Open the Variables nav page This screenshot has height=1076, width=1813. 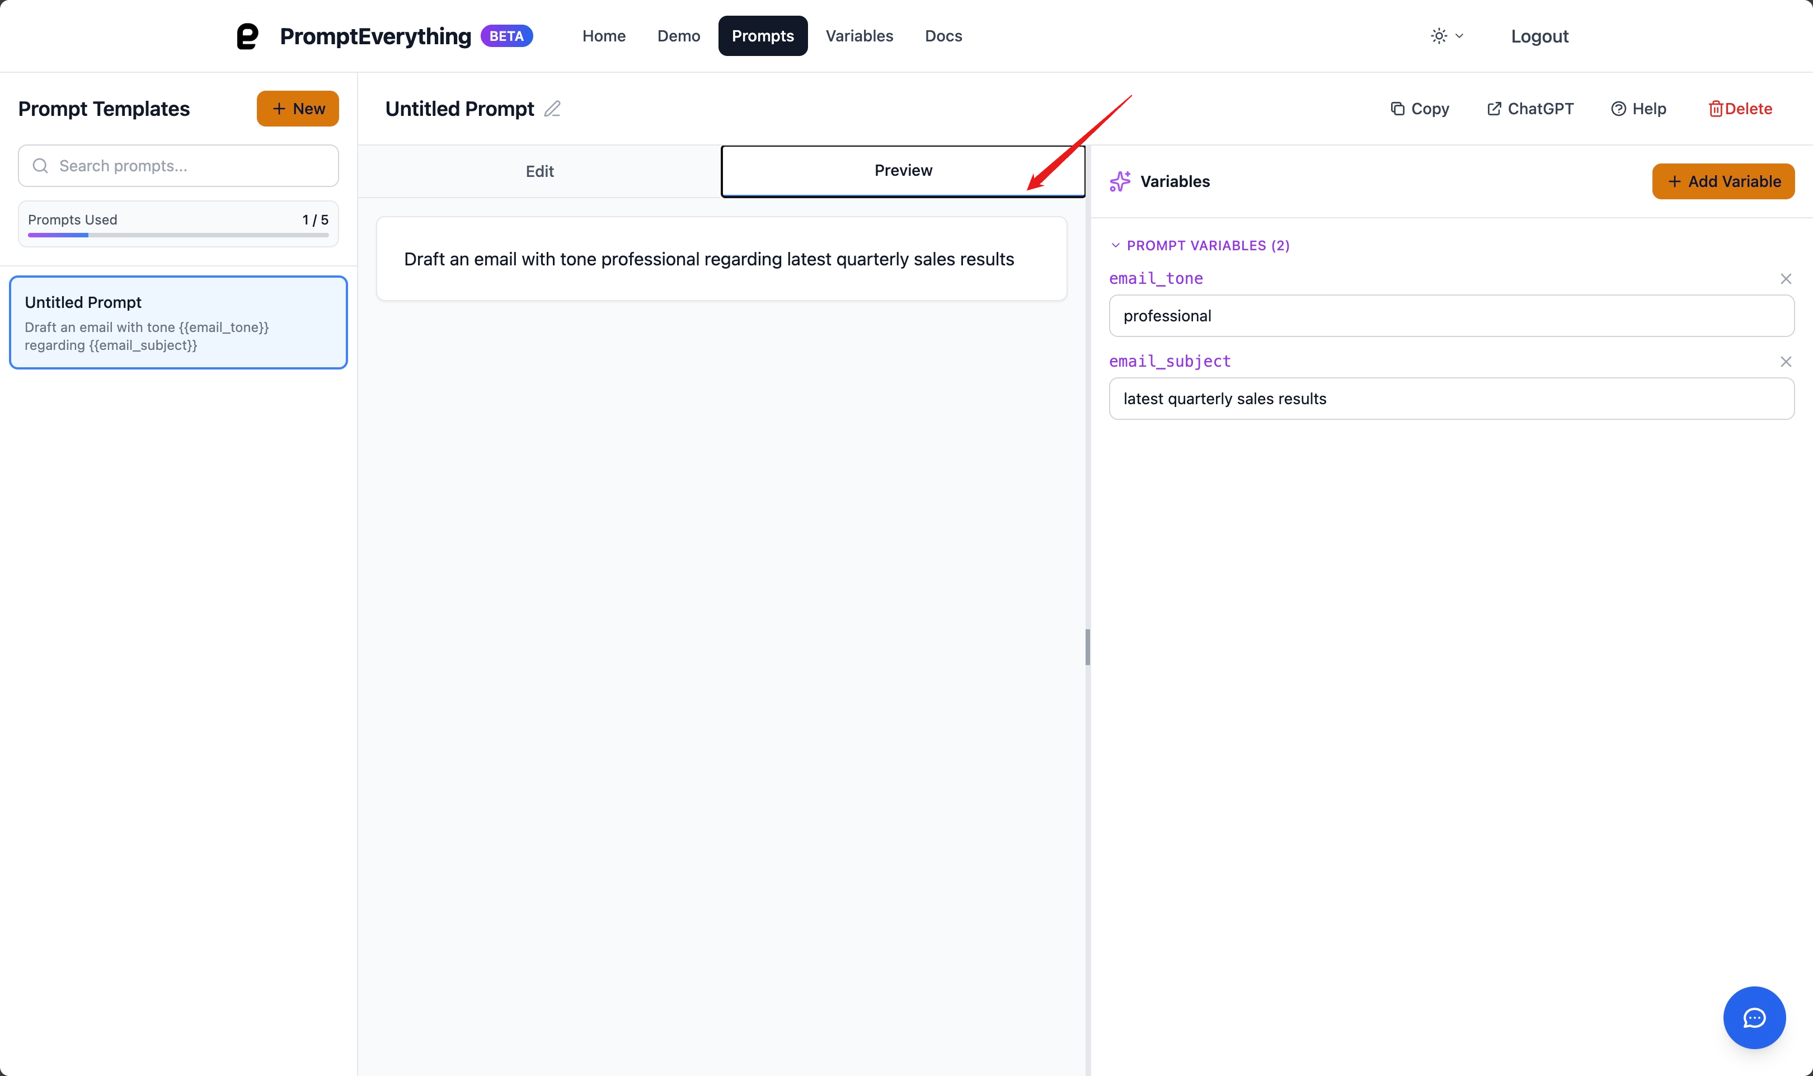[x=859, y=36]
